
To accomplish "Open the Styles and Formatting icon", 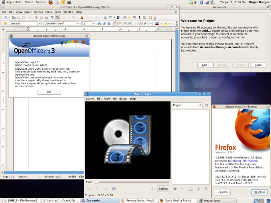I will [x=5, y=23].
